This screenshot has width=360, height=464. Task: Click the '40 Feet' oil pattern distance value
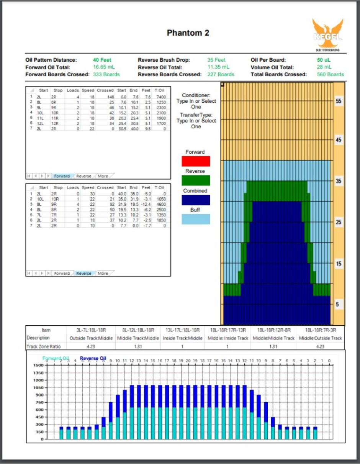pyautogui.click(x=102, y=60)
